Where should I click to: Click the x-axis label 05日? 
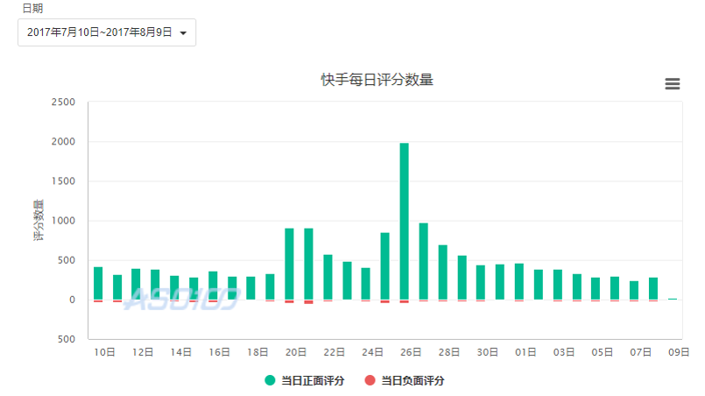tap(602, 352)
